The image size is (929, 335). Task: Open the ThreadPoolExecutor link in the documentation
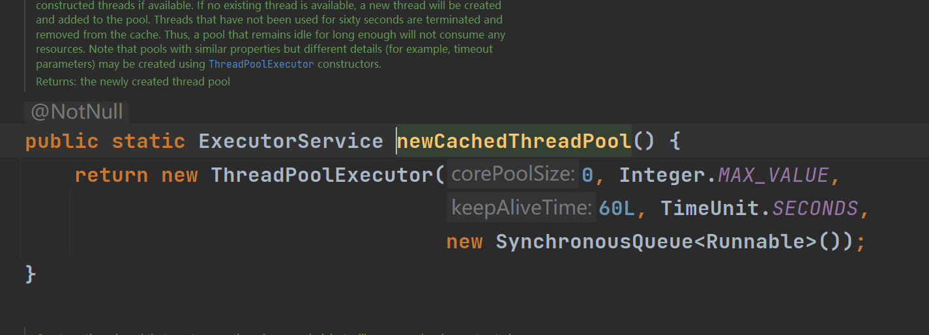point(261,65)
